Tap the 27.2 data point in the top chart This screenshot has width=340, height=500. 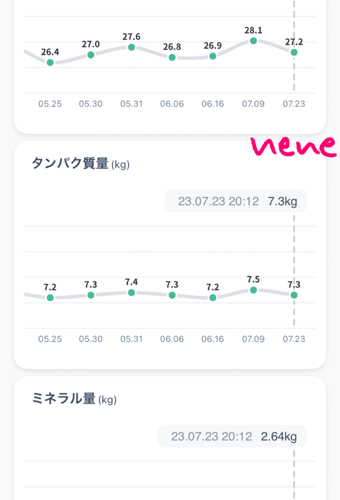(x=294, y=52)
